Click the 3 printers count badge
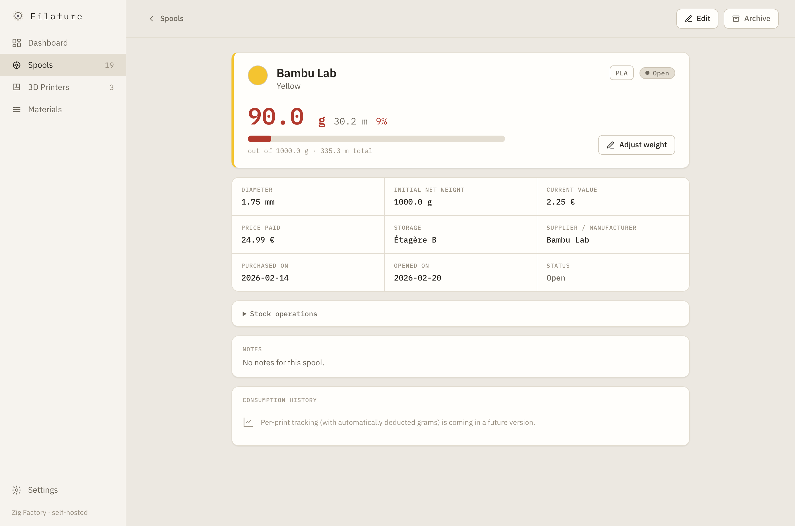The height and width of the screenshot is (526, 795). coord(112,87)
